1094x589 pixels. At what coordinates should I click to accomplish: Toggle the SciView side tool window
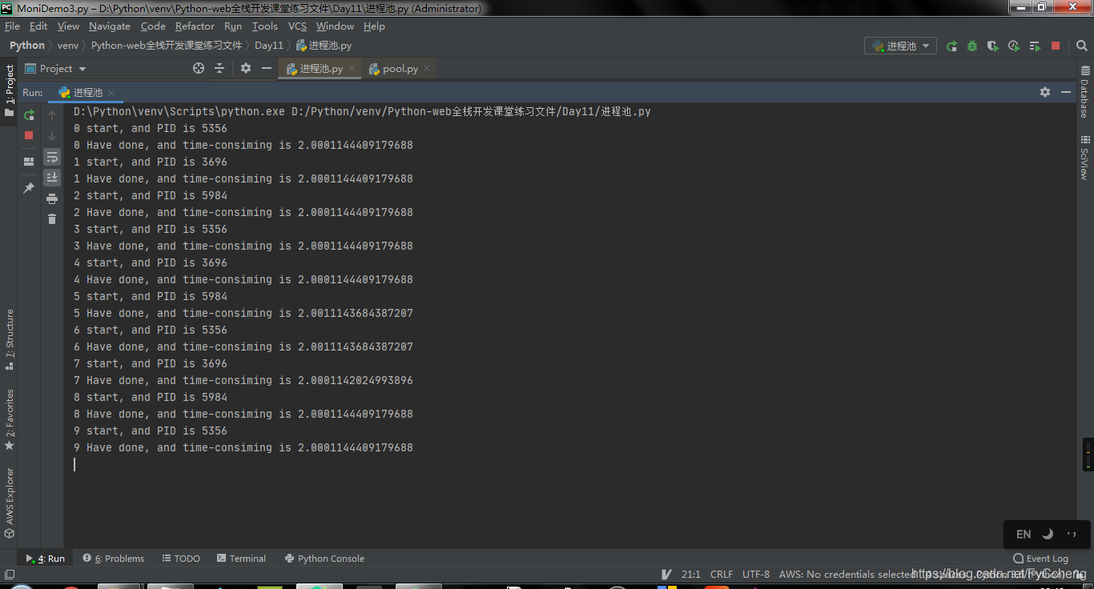(1084, 157)
